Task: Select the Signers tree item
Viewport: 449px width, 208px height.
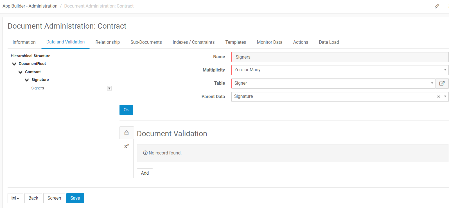Action: pos(38,88)
